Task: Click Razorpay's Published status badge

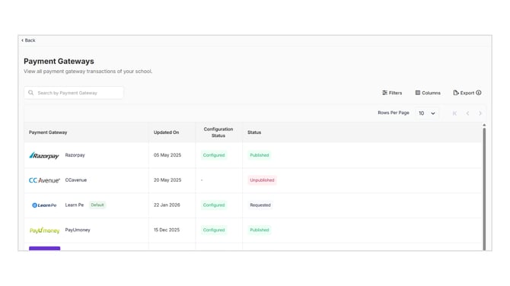Action: point(260,155)
